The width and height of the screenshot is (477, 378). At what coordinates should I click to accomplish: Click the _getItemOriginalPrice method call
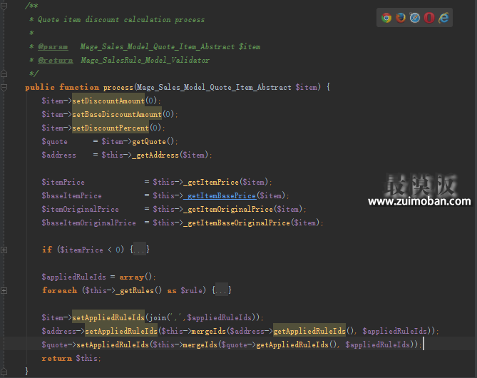tap(228, 210)
